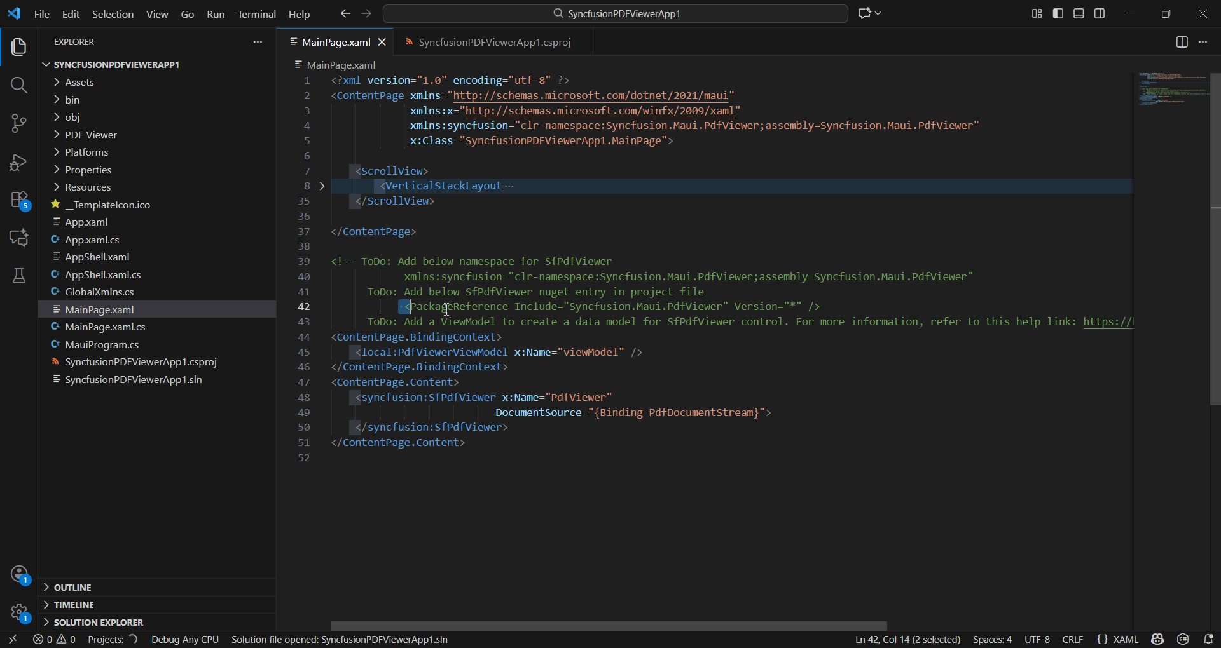This screenshot has width=1221, height=648.
Task: Open the Copilot chat icon in title bar
Action: click(864, 13)
